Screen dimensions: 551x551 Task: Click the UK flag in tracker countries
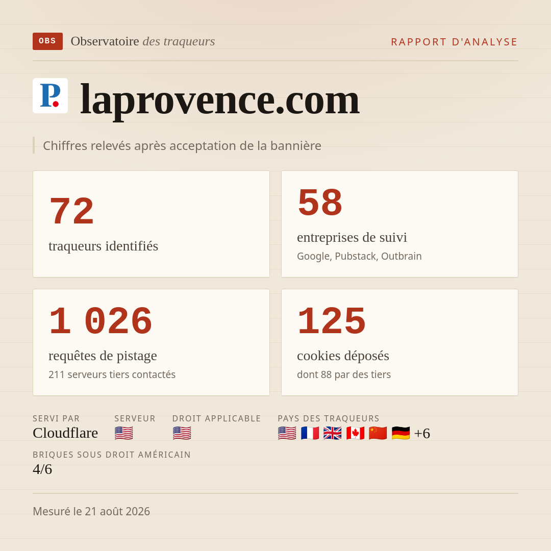[x=333, y=433]
